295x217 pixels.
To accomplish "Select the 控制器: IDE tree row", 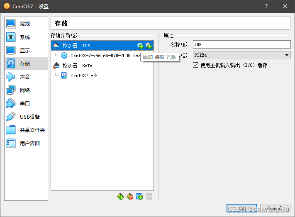I will [102, 46].
